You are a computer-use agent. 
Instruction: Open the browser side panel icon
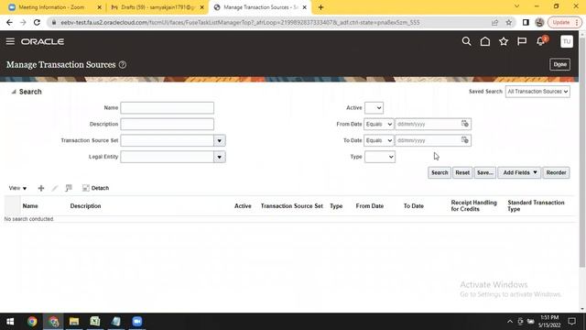[x=526, y=22]
